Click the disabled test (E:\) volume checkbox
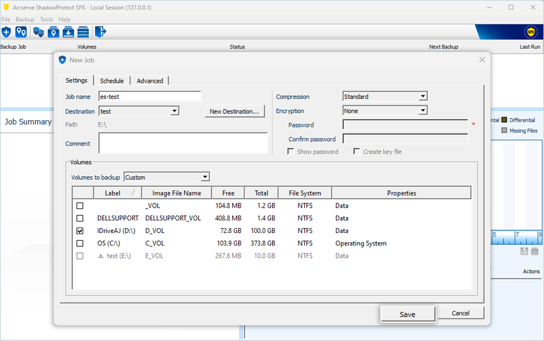This screenshot has height=341, width=544. point(80,256)
